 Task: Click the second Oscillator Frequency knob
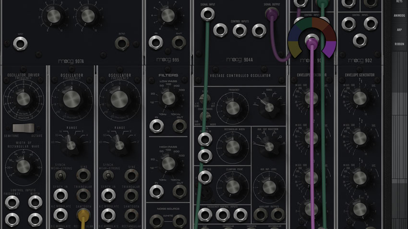pos(120,99)
